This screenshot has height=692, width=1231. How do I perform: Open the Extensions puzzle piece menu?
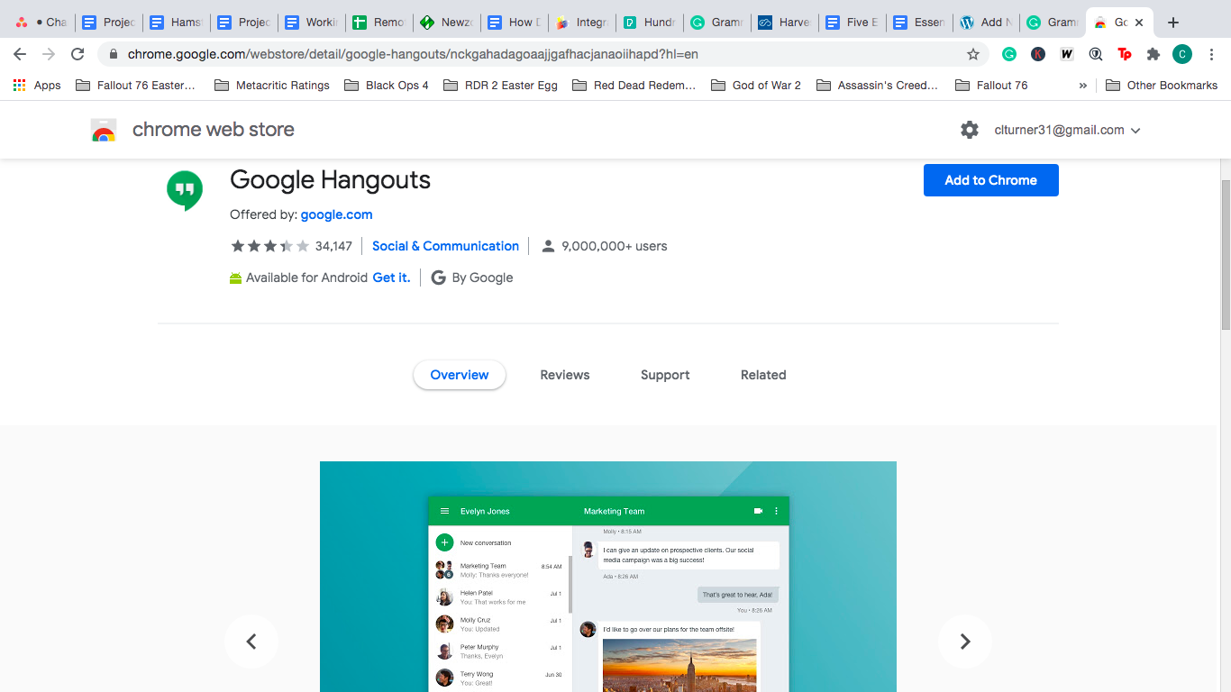tap(1153, 54)
